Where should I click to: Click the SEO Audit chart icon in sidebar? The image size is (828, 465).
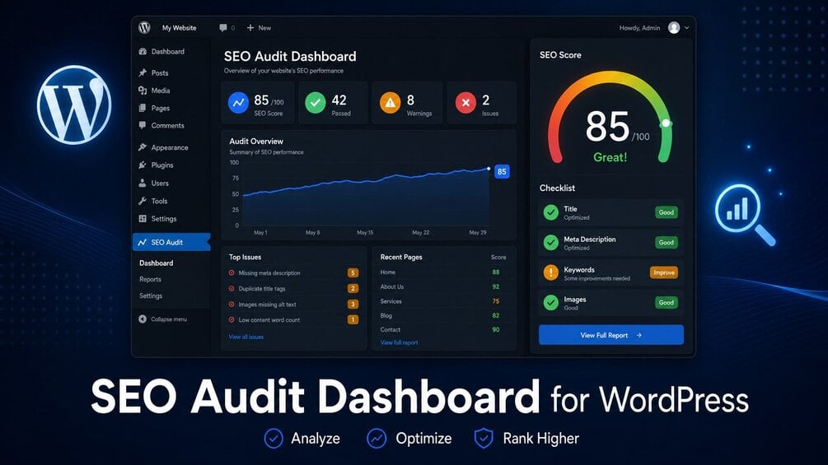(x=142, y=243)
